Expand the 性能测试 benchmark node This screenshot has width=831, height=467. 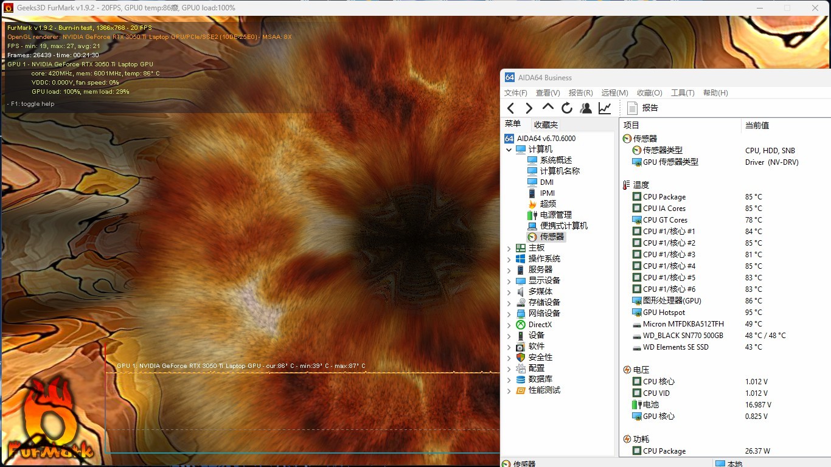[x=509, y=390]
